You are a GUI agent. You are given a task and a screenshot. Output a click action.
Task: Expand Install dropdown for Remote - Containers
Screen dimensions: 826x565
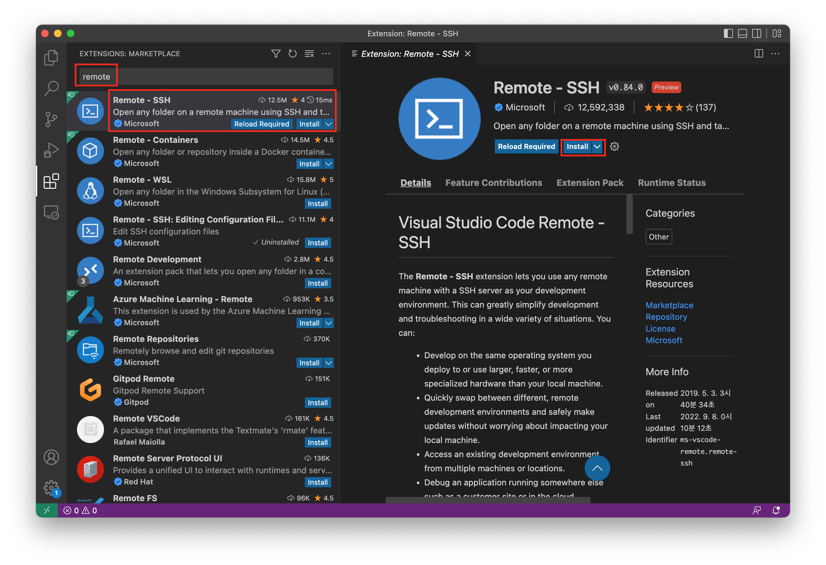(329, 164)
